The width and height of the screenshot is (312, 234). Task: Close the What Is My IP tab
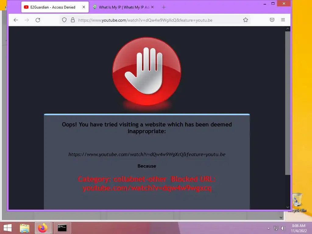point(152,7)
